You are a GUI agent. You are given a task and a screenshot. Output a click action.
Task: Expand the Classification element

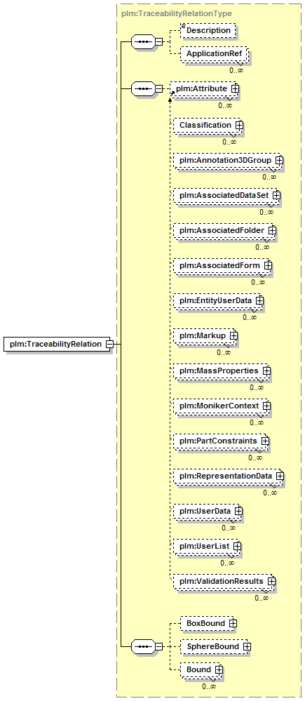click(239, 125)
